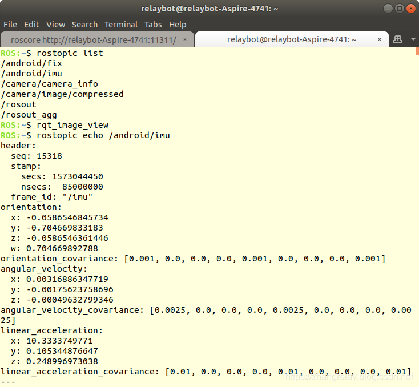Click the /camera/image/compressed topic line
The width and height of the screenshot is (419, 387).
[62, 94]
